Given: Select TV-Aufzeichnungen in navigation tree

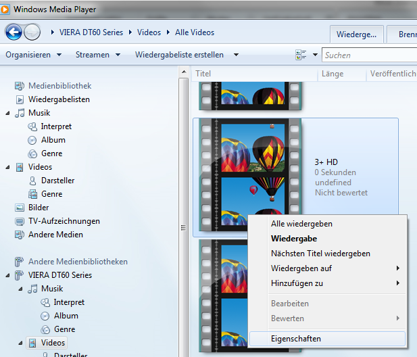Looking at the screenshot, I should 64,221.
